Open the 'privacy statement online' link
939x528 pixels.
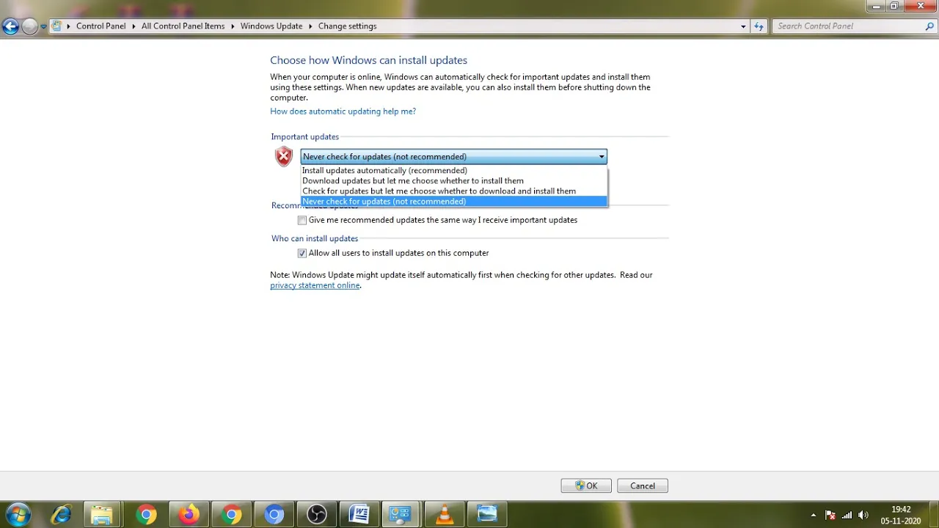[x=315, y=285]
